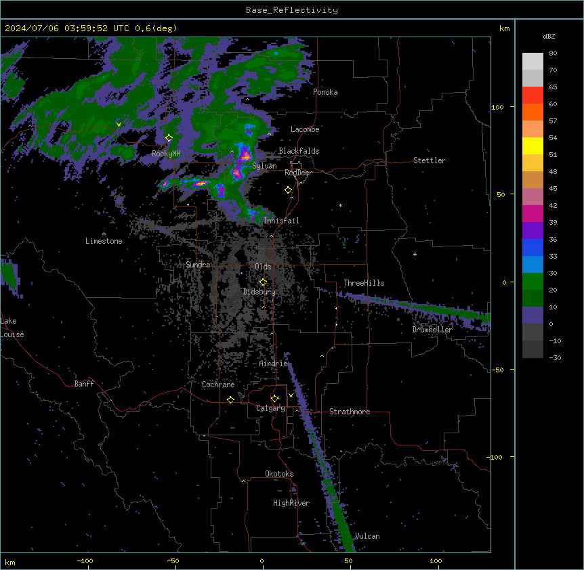Viewport: 584px width, 570px height.
Task: Click the Stettler city label
Action: point(429,160)
